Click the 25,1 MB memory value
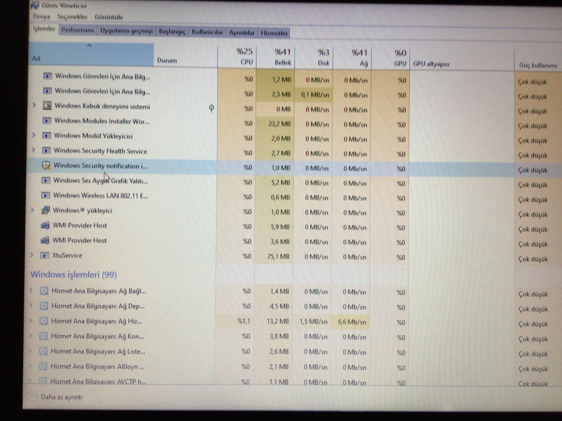The height and width of the screenshot is (421, 562). pyautogui.click(x=278, y=256)
